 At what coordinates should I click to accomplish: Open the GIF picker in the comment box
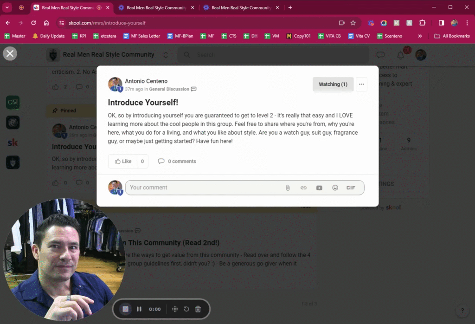(351, 188)
